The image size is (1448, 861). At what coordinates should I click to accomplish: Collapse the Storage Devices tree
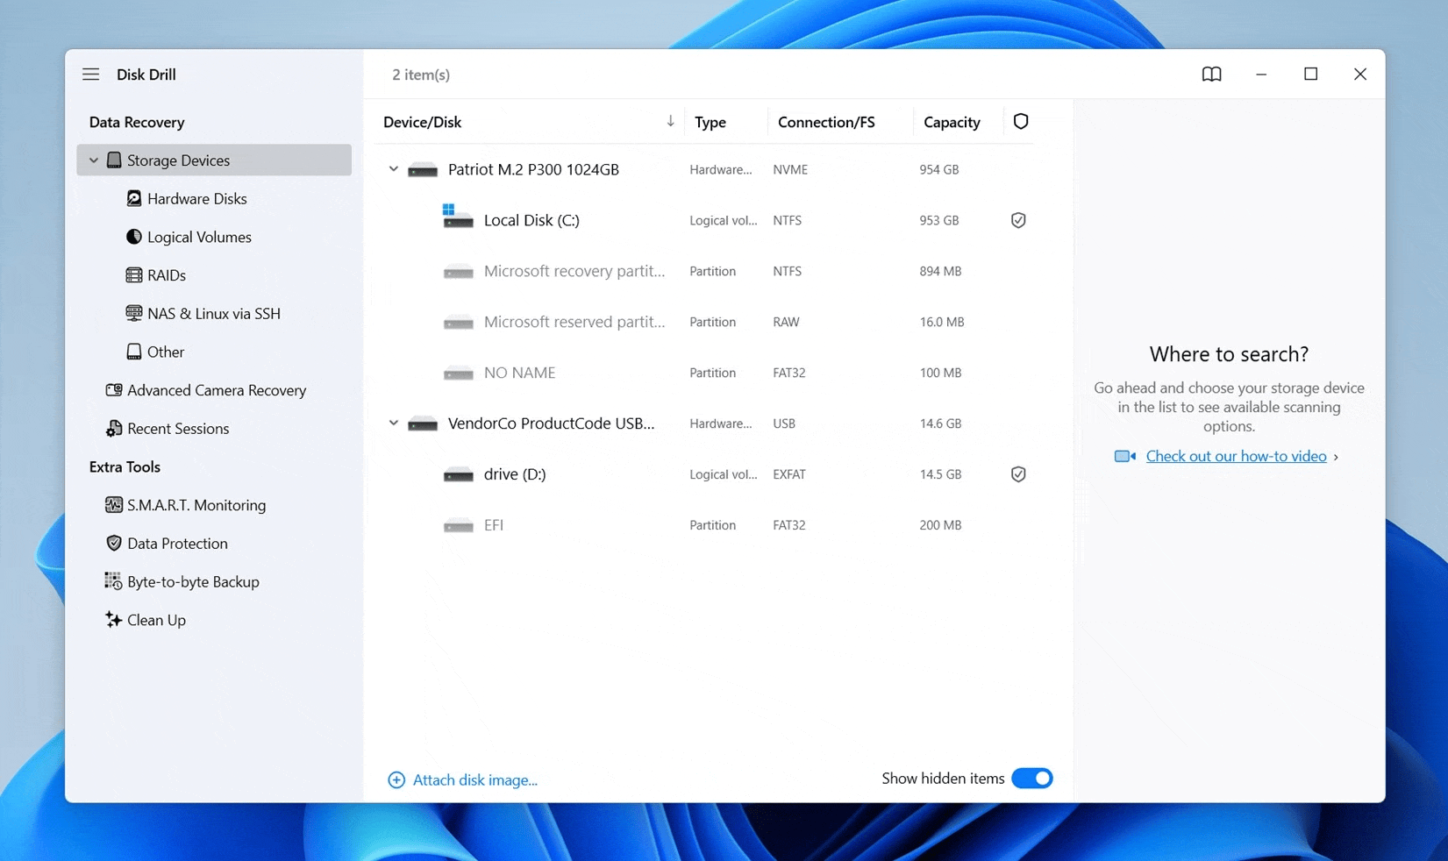pos(93,160)
